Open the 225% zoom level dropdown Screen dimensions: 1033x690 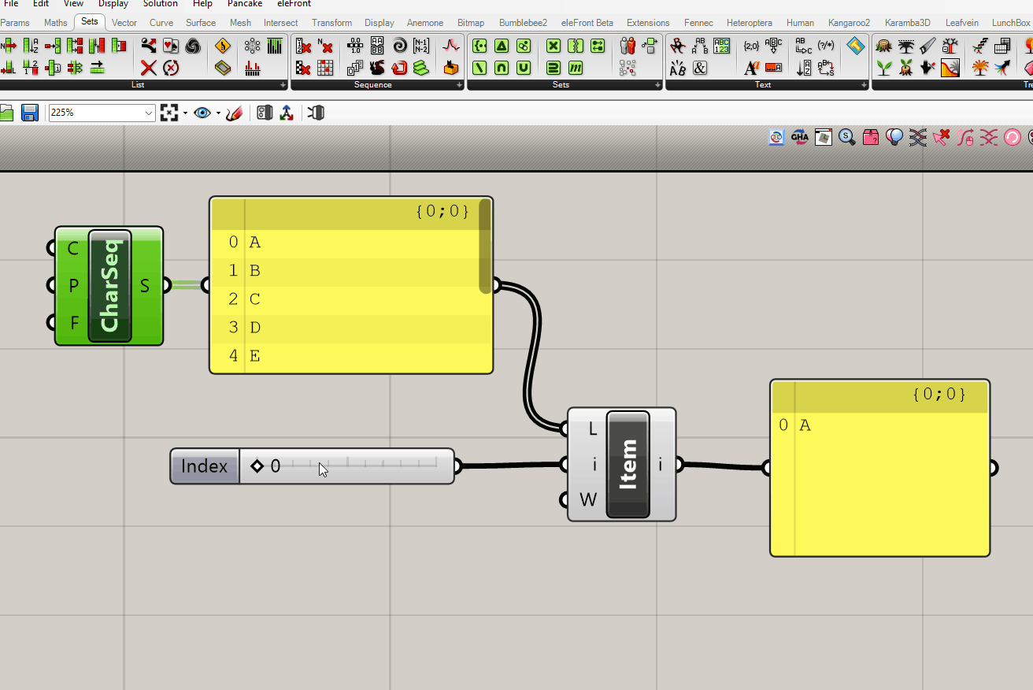point(149,113)
